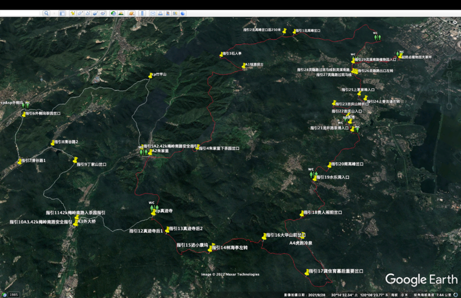Activate the ruler measurement tool
Screen dimensions: 461x298
point(142,13)
